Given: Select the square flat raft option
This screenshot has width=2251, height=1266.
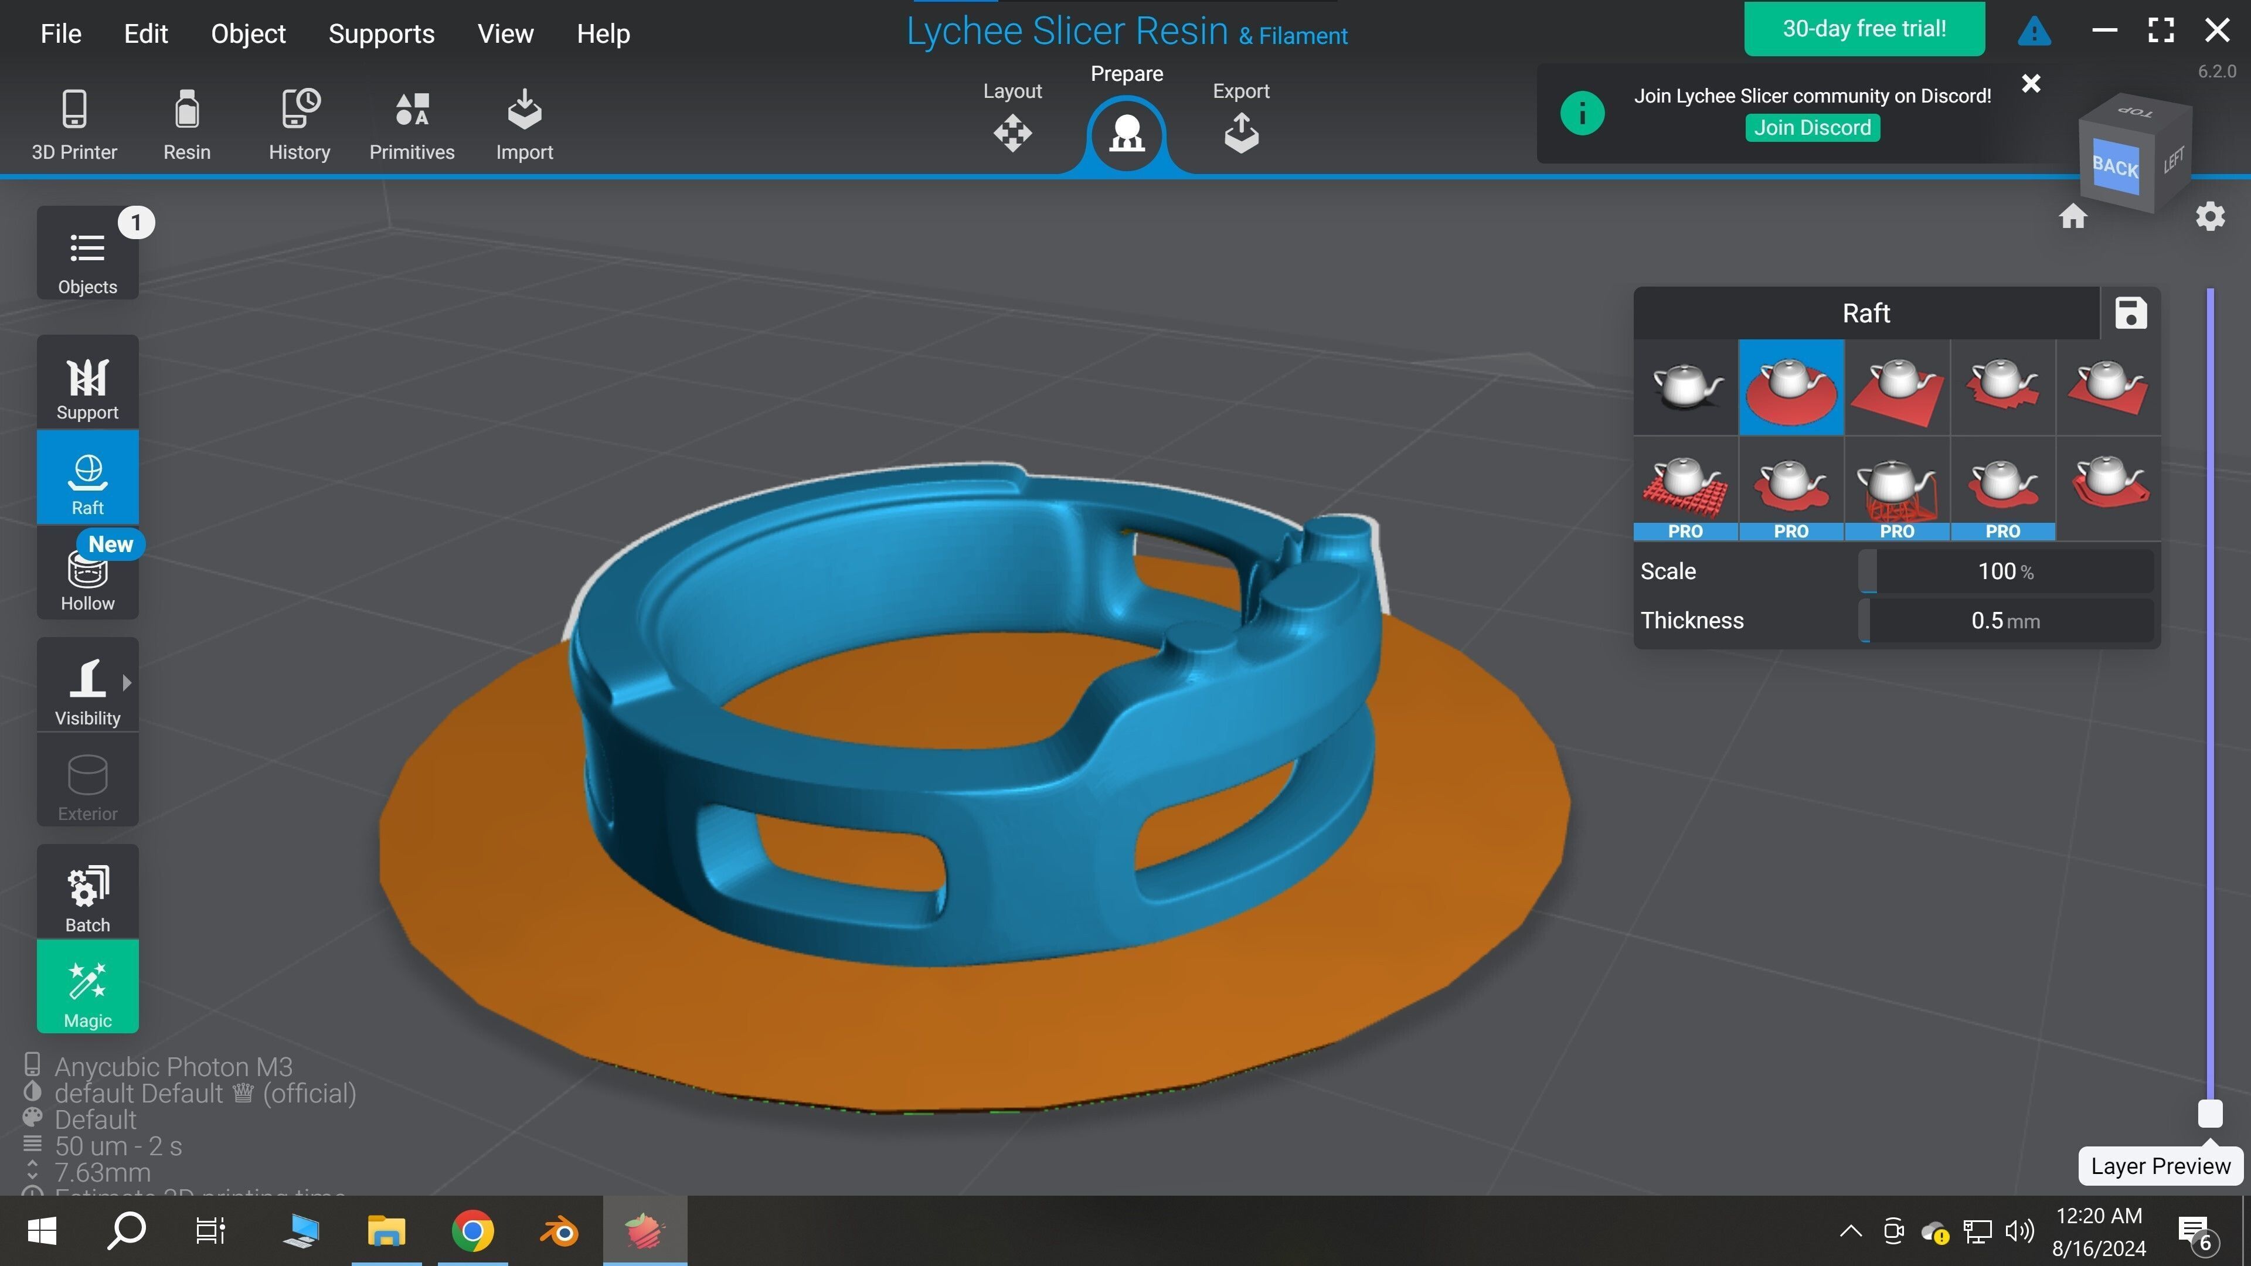Looking at the screenshot, I should [1897, 387].
